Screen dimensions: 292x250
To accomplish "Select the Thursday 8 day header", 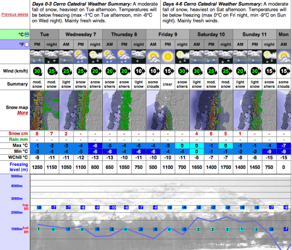I will [124, 34].
